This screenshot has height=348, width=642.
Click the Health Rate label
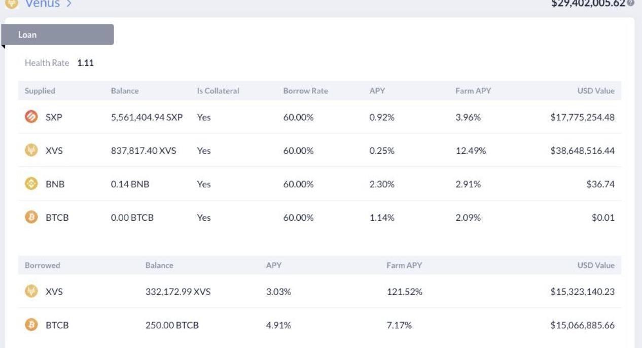click(47, 63)
